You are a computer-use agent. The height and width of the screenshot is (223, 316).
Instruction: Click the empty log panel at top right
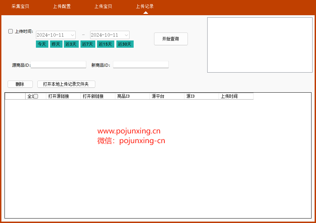(260, 45)
